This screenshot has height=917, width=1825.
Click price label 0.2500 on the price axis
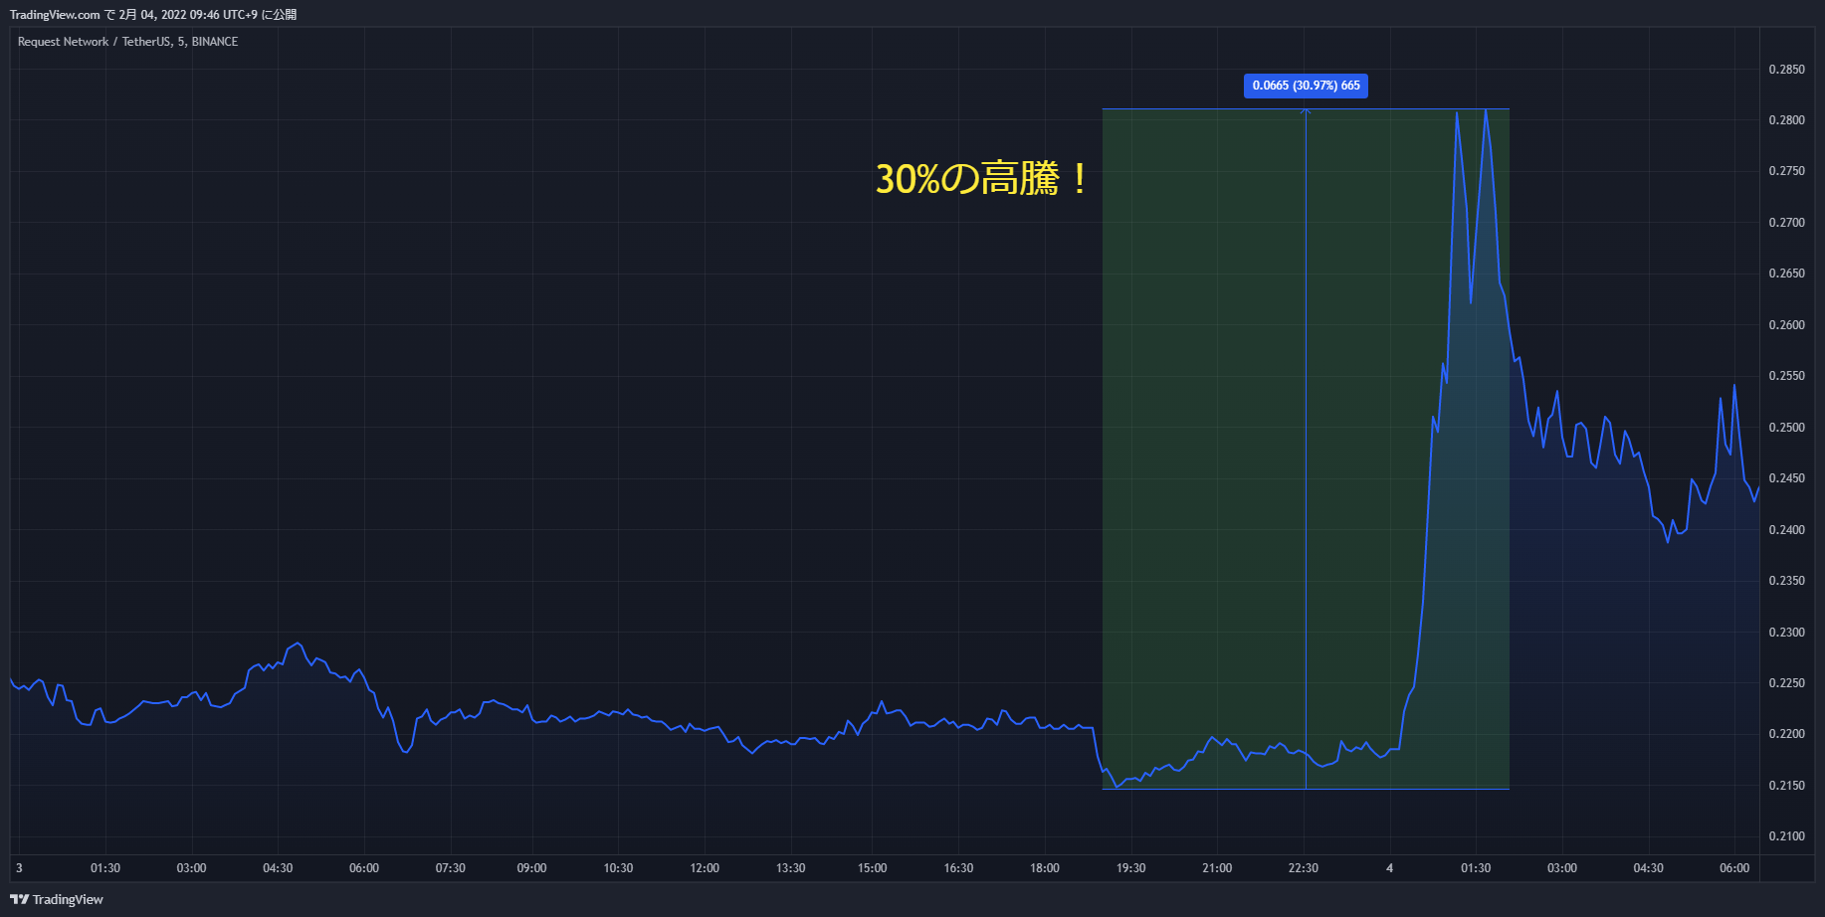point(1786,428)
